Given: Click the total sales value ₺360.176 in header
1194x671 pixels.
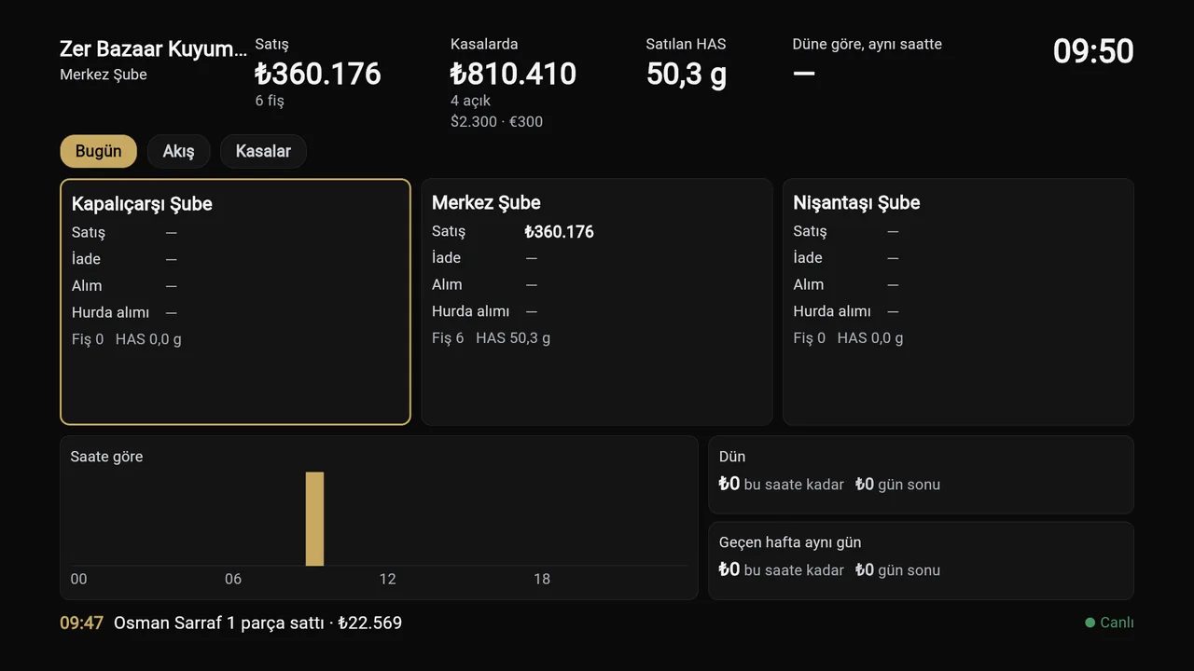Looking at the screenshot, I should [318, 74].
